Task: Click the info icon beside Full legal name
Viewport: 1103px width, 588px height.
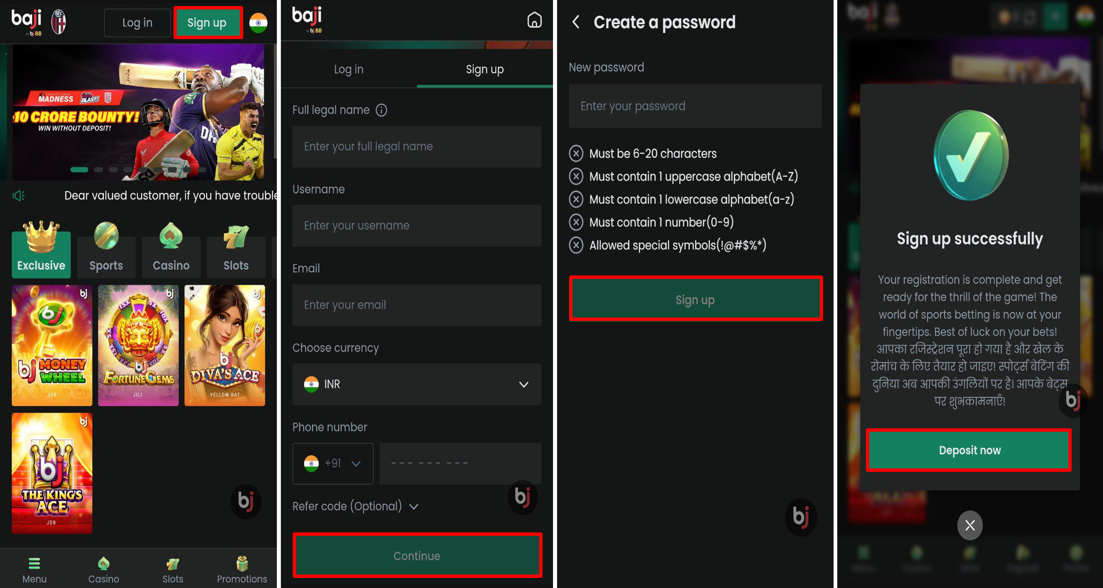Action: 381,110
